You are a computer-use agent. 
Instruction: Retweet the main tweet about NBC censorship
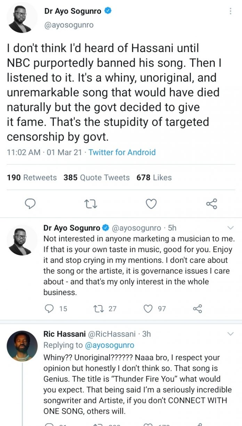pos(91,204)
